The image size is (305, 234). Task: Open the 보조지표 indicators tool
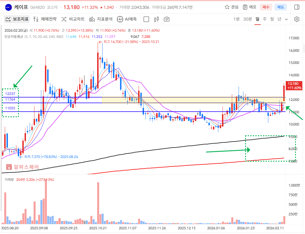pyautogui.click(x=17, y=19)
